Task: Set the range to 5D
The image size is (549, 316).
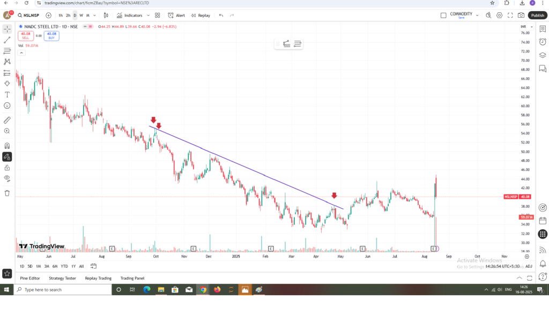Action: pos(30,266)
